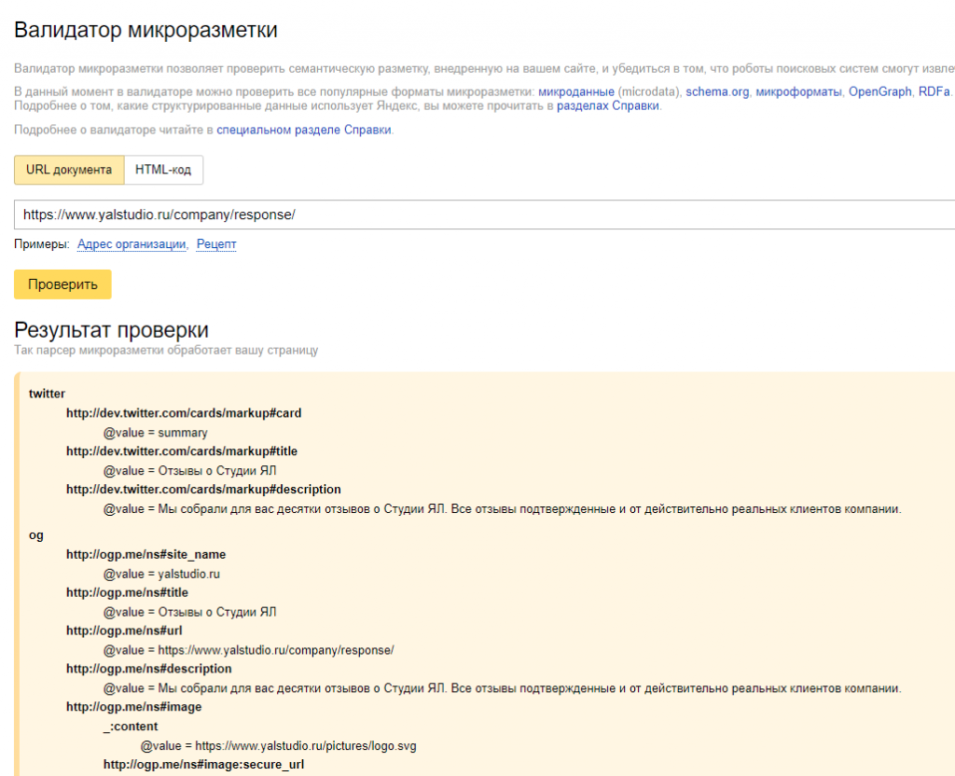Click the Результат проверки heading
The width and height of the screenshot is (955, 776).
112,329
